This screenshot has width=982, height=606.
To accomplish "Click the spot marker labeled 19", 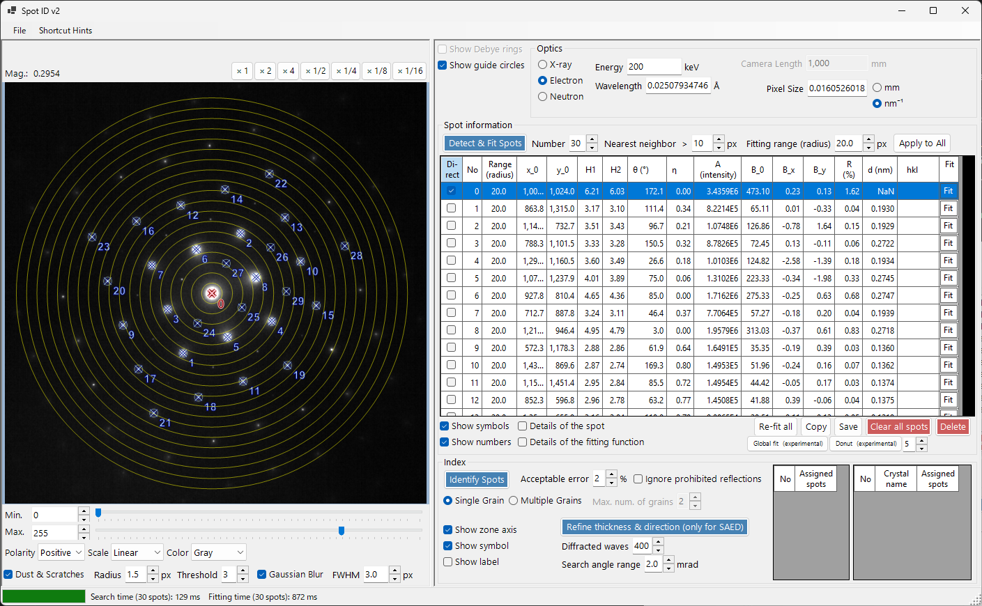I will (x=287, y=365).
